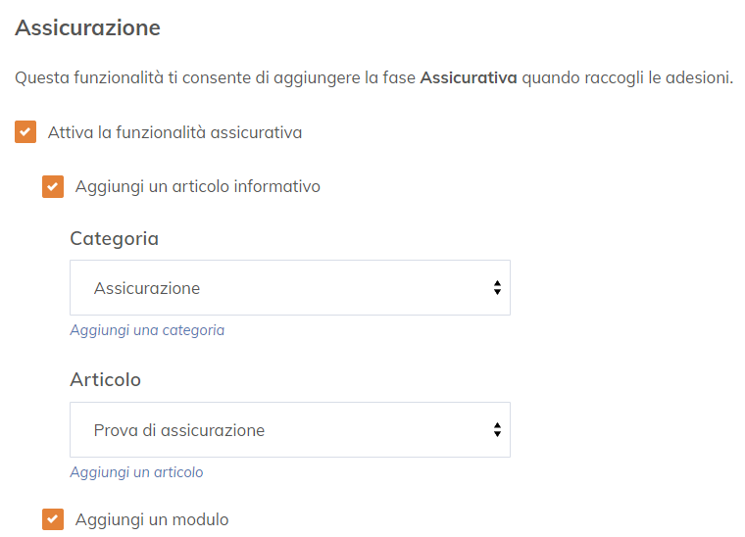The image size is (745, 537).
Task: Disable the Aggiungi un modulo checkbox
Action: 53,519
